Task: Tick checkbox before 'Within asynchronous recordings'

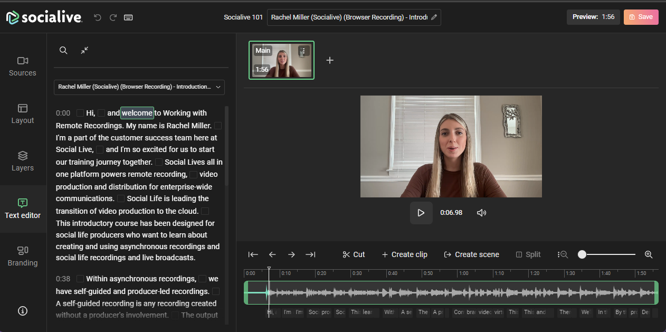Action: point(80,279)
